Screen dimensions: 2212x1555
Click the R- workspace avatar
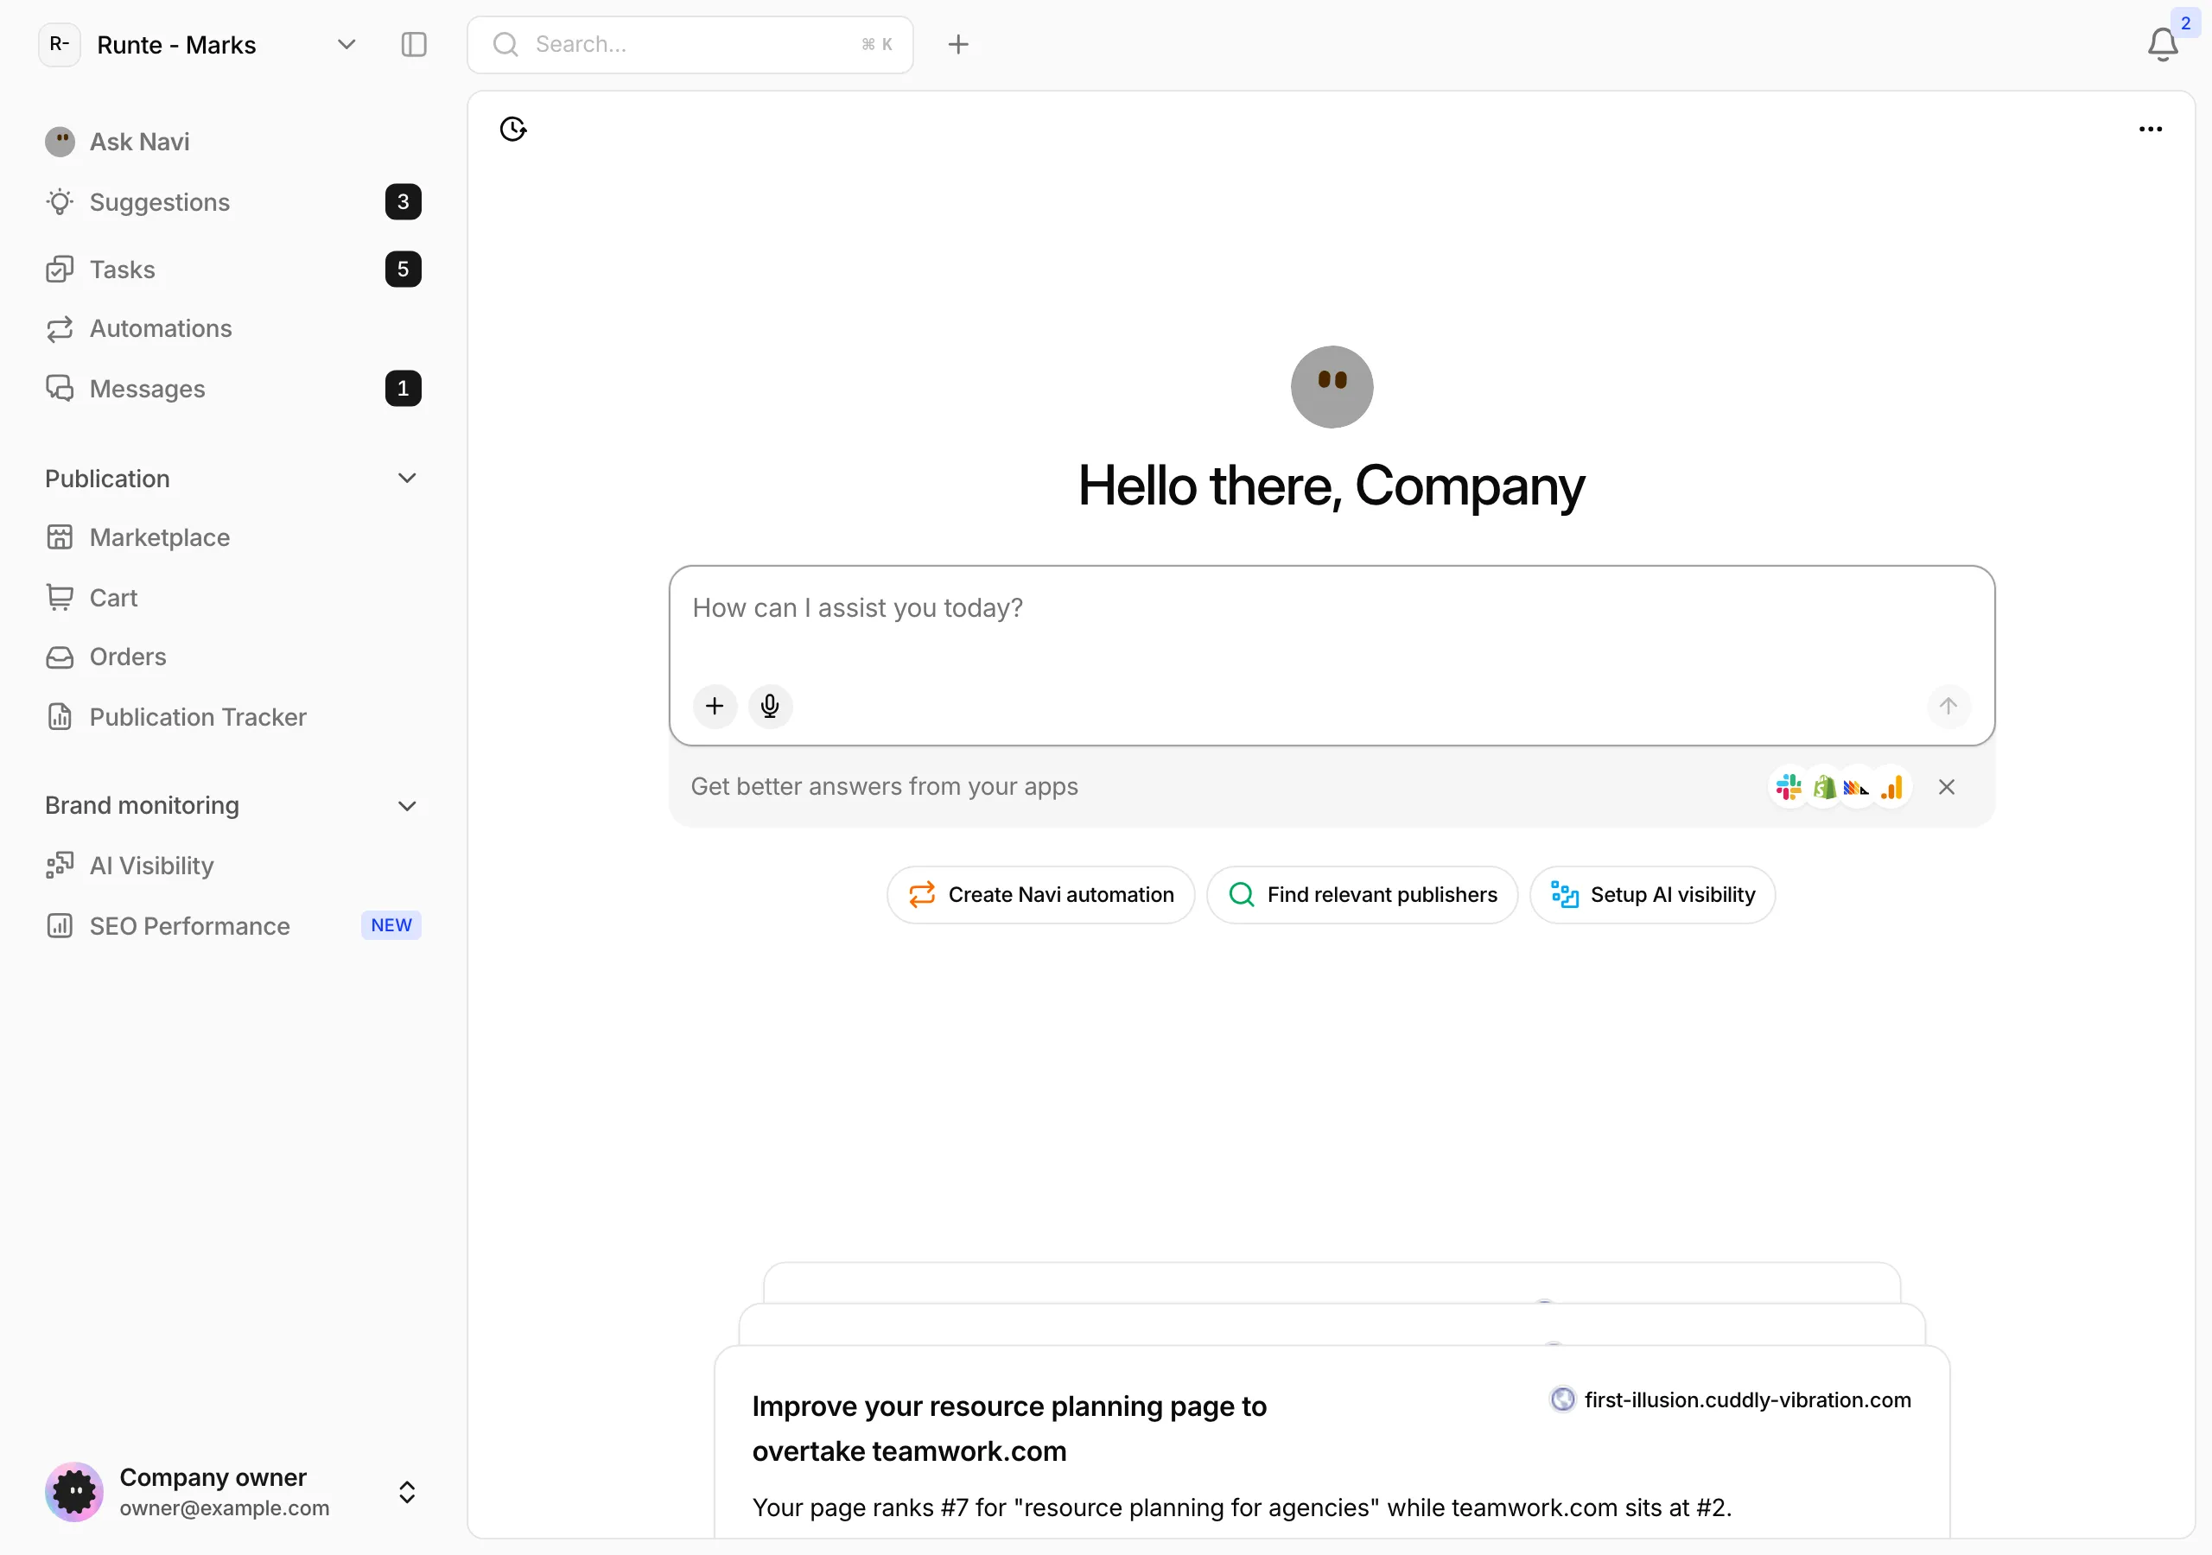[x=59, y=44]
